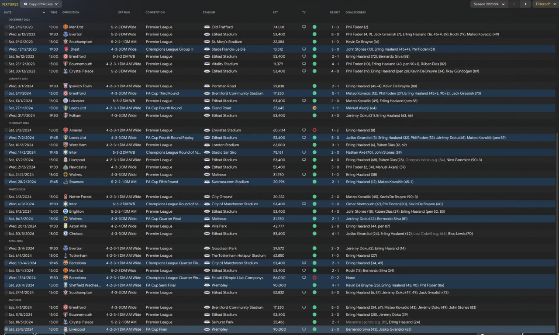Open the Season 2023/24 dropdown
559x335 pixels.
pos(489,4)
